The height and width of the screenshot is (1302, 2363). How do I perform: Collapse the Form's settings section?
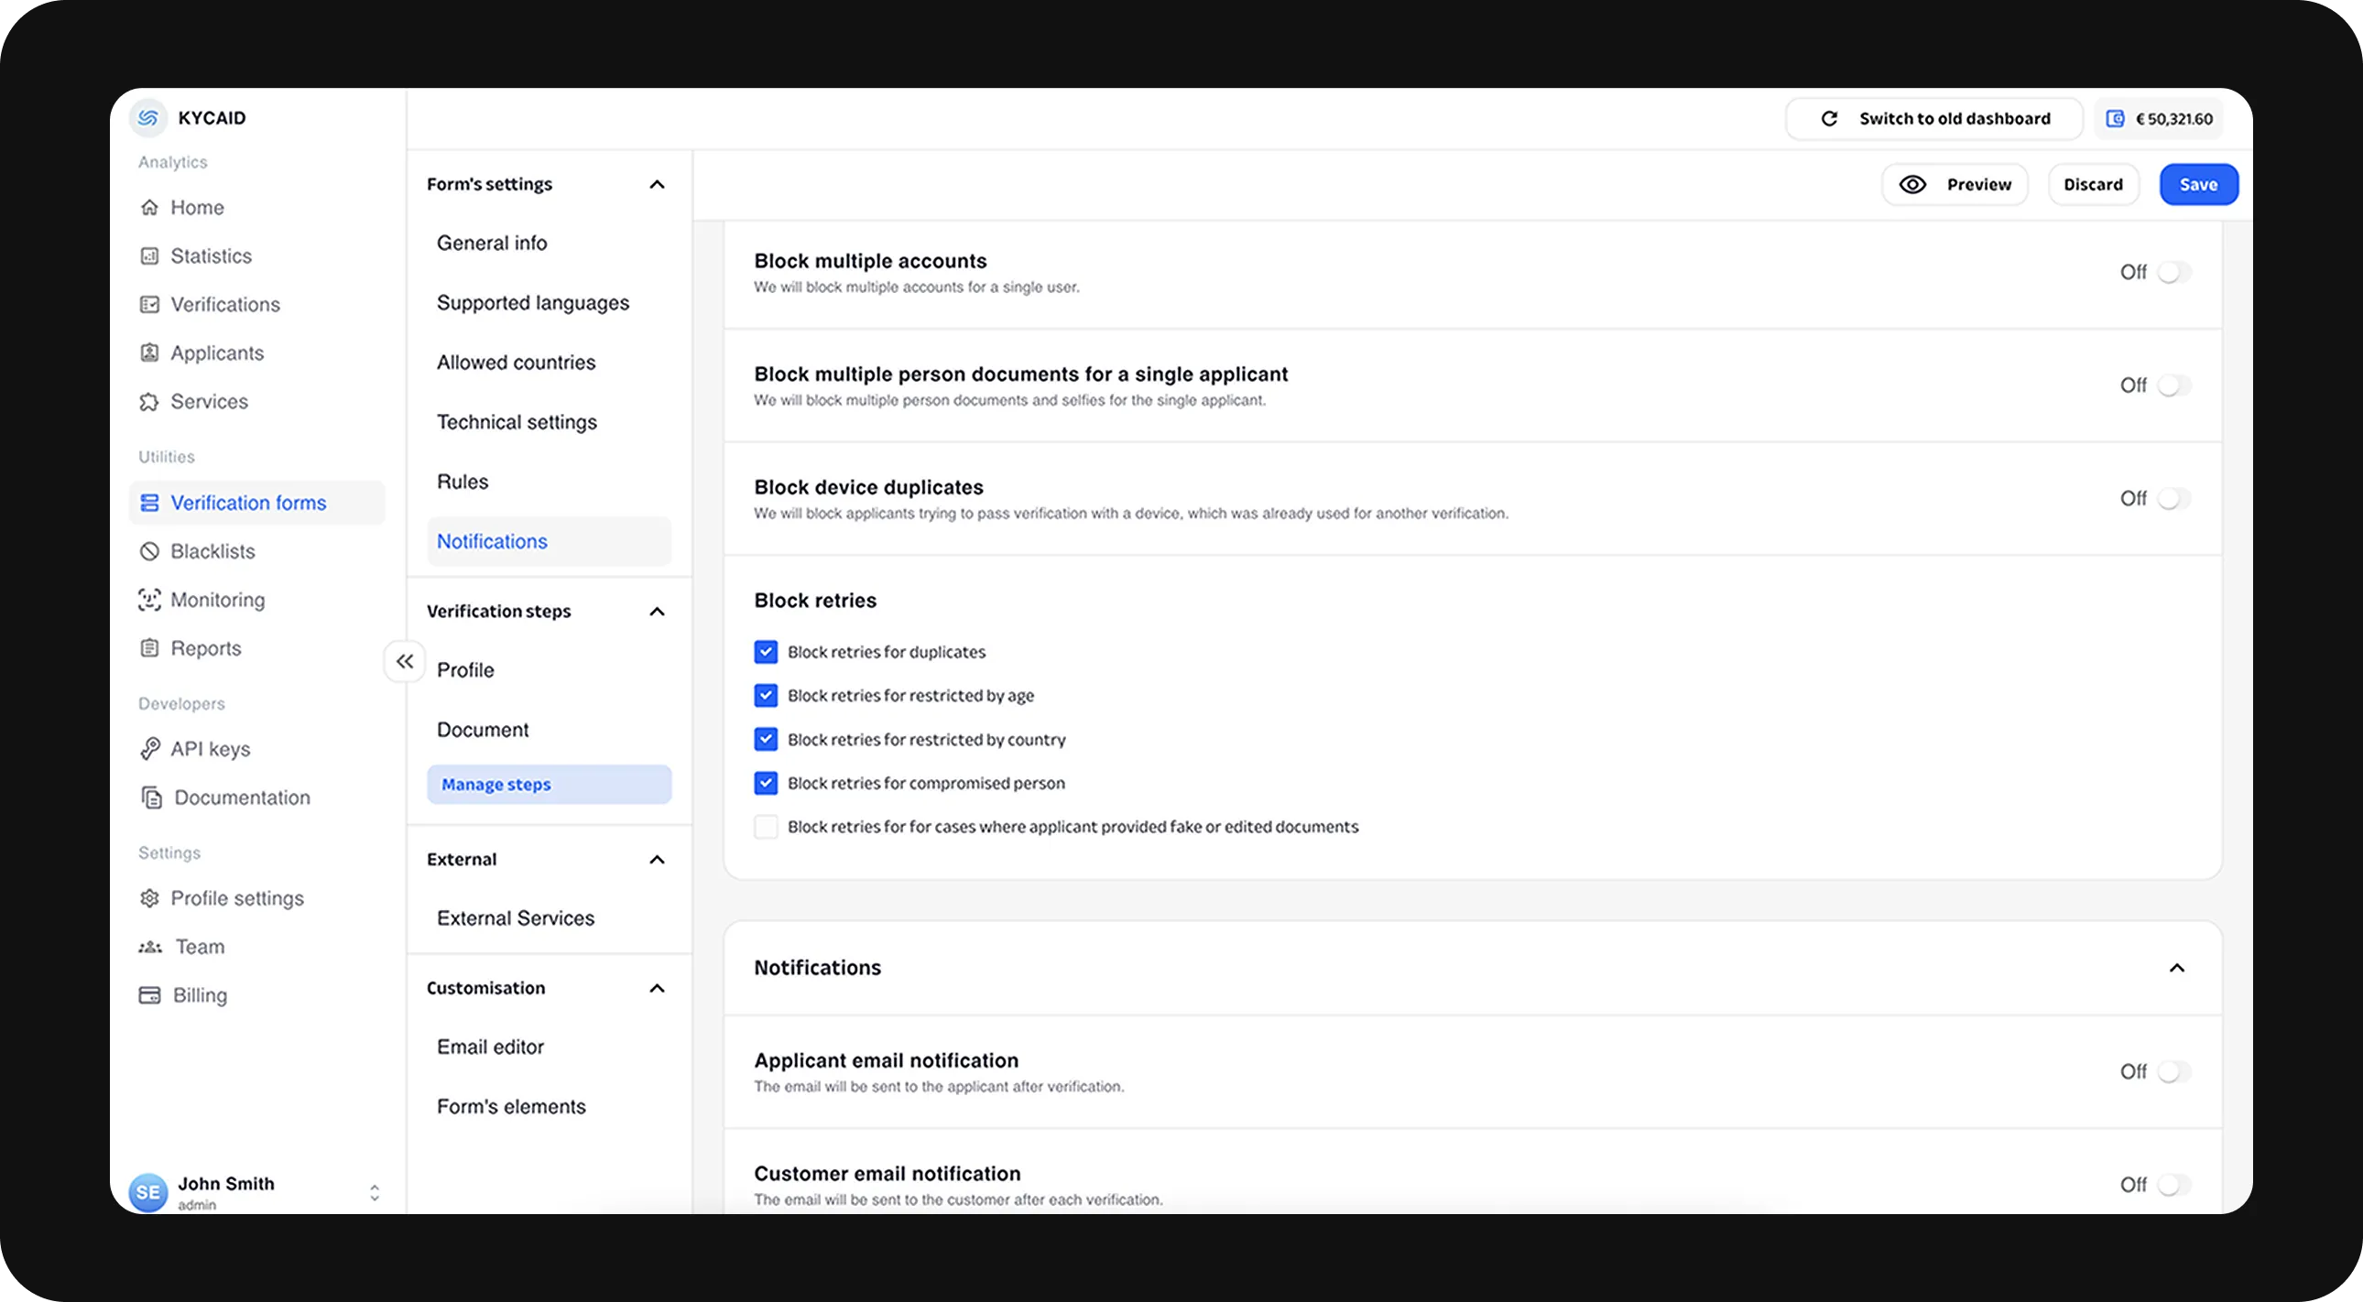pos(658,183)
